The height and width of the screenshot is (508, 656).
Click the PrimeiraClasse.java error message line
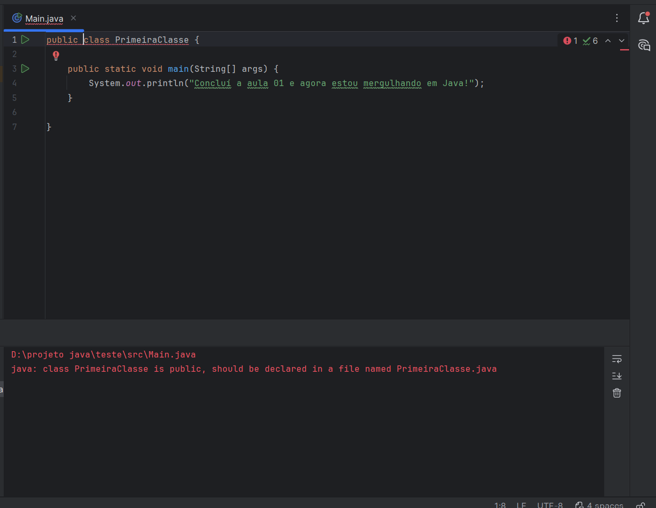(254, 369)
